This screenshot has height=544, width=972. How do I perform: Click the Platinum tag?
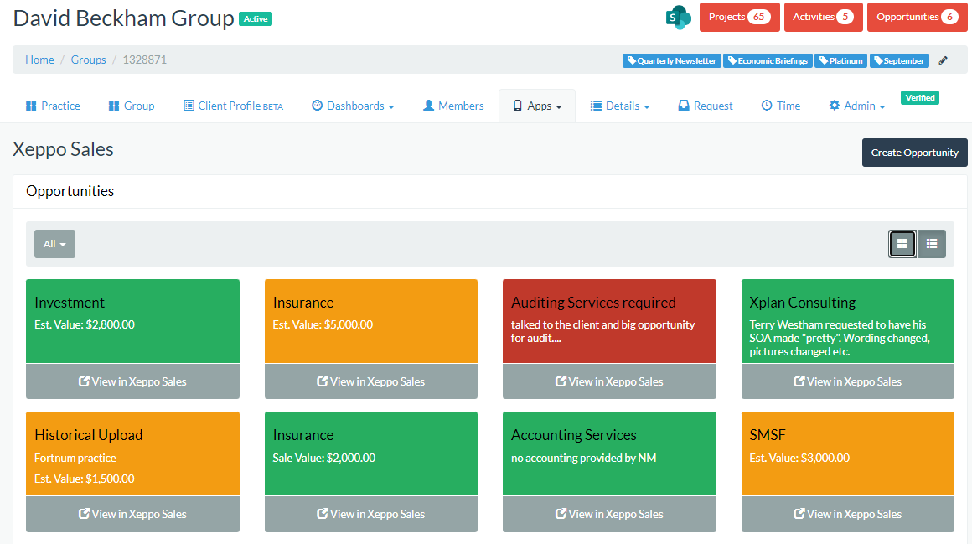pos(840,61)
